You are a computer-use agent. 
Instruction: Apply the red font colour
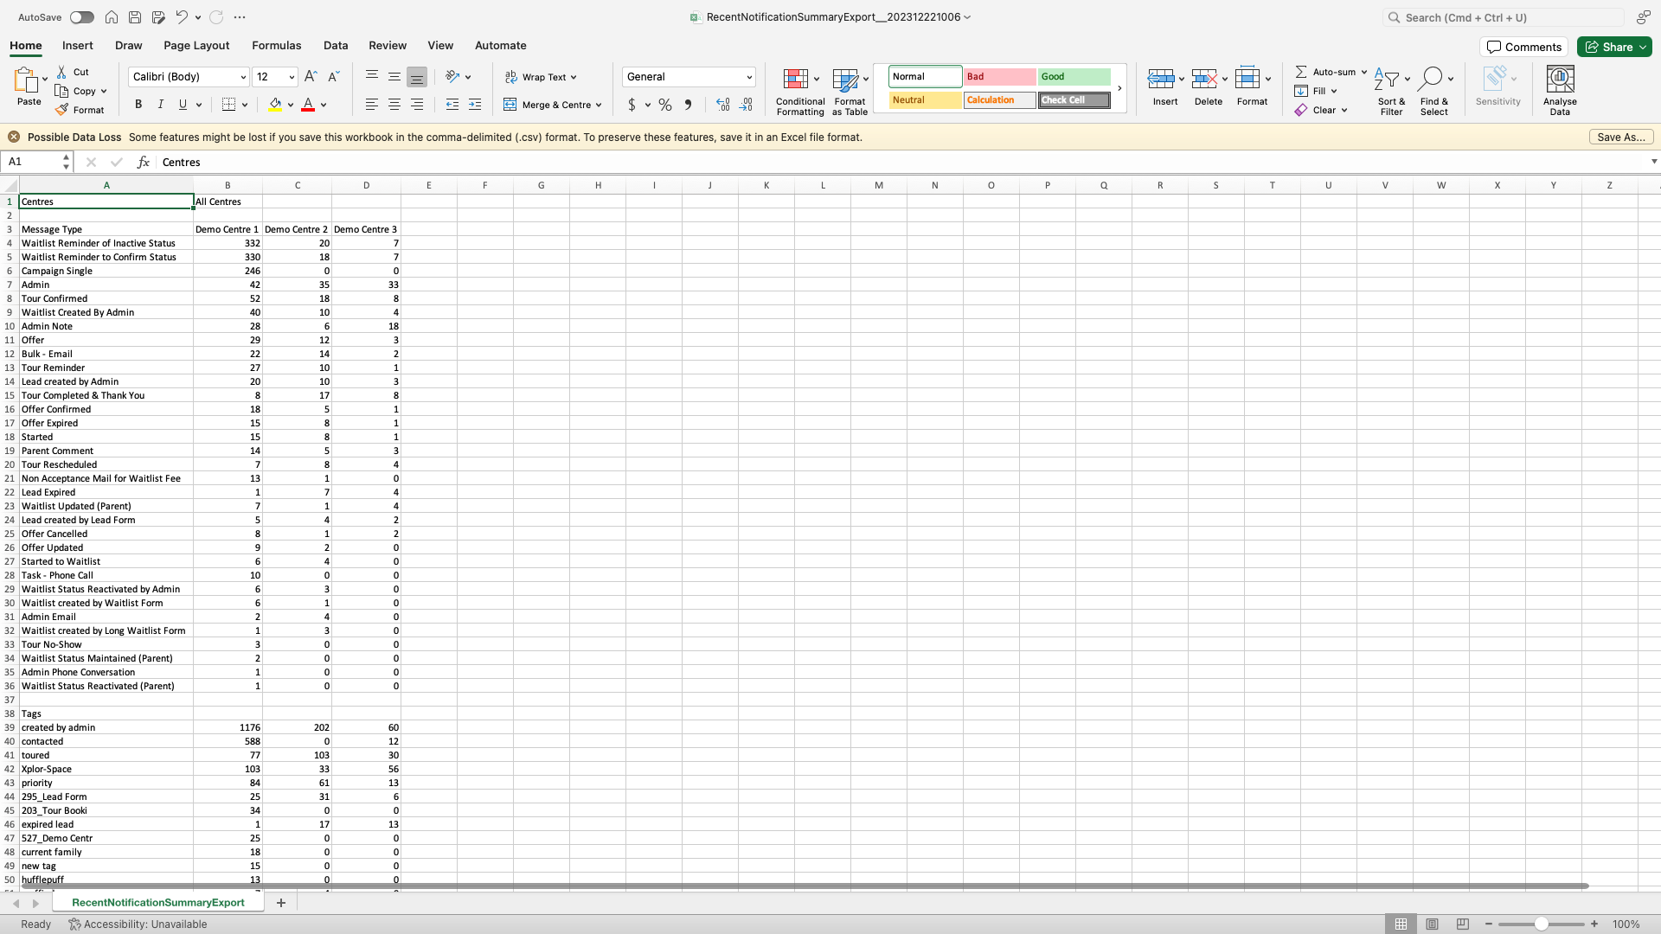pyautogui.click(x=308, y=105)
